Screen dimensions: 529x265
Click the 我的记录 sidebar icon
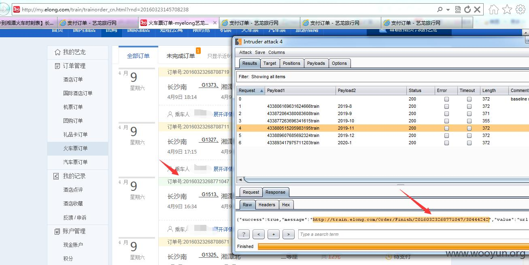click(x=57, y=176)
